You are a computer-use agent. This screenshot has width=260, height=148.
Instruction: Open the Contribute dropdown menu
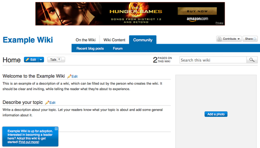[x=229, y=39]
